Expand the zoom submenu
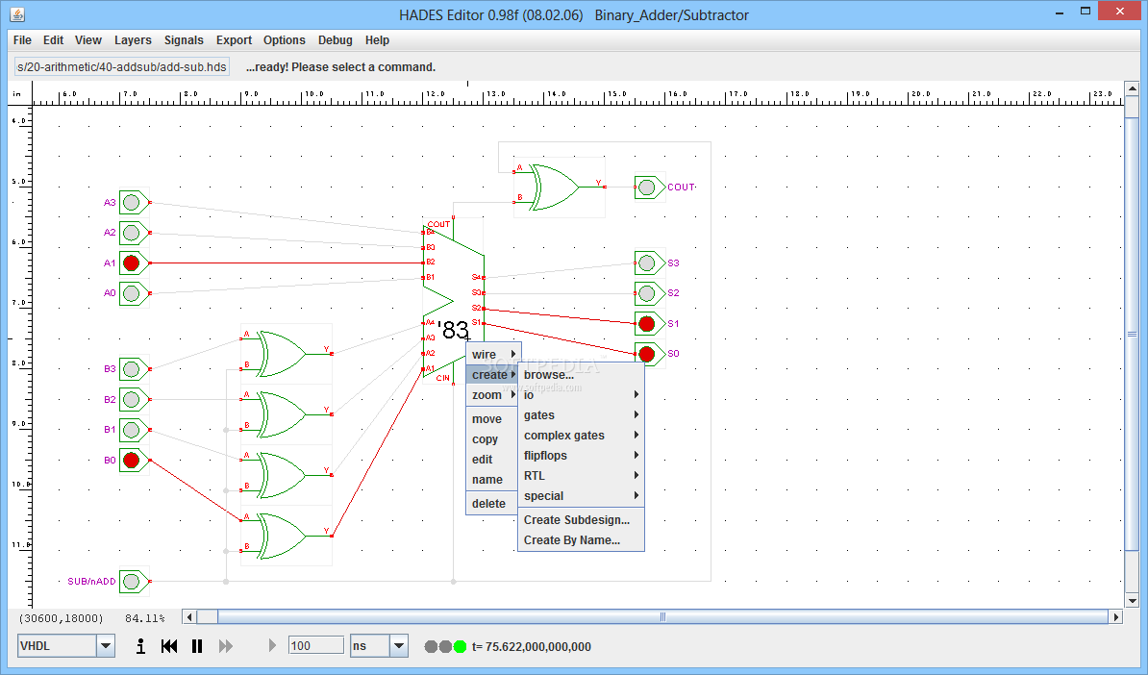Viewport: 1148px width, 675px height. pyautogui.click(x=493, y=394)
